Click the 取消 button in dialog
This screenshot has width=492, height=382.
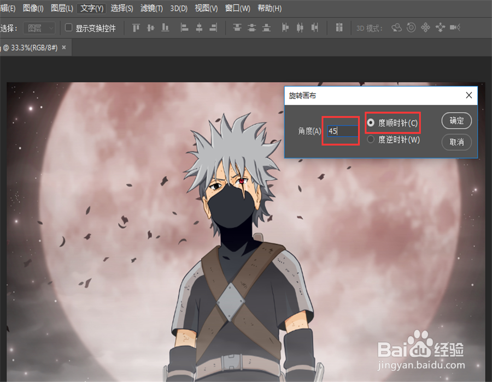pyautogui.click(x=456, y=142)
